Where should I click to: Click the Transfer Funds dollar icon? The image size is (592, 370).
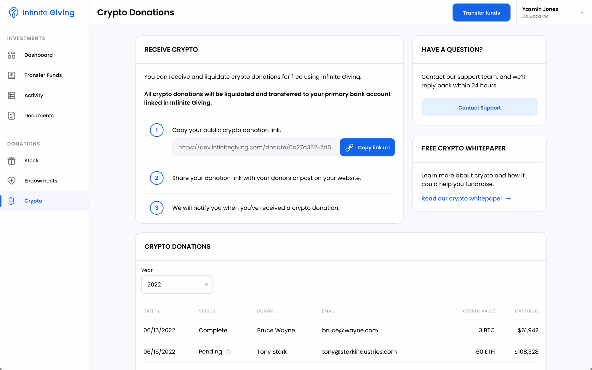click(12, 75)
